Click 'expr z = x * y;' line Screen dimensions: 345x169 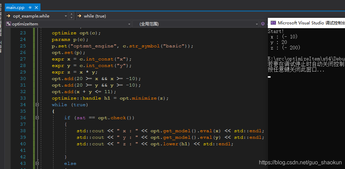point(74,72)
